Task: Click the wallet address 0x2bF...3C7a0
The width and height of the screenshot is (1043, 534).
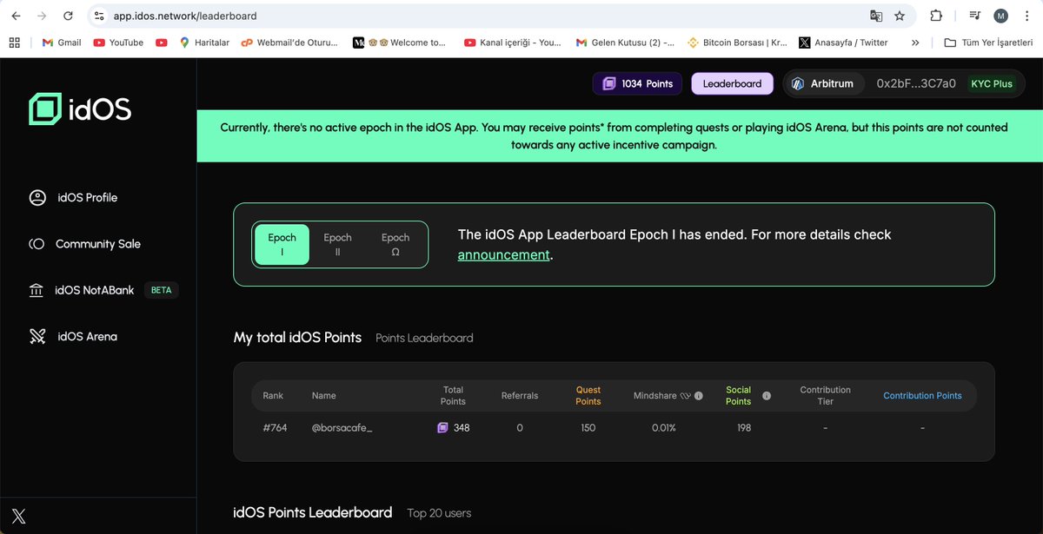Action: 916,83
